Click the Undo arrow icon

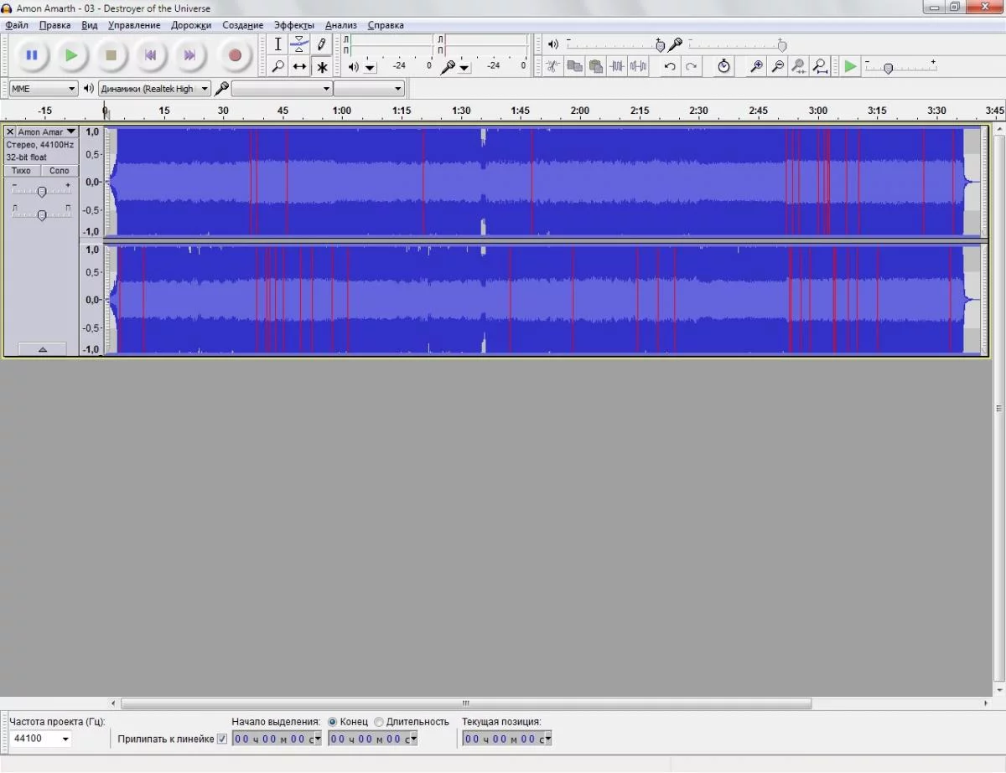669,67
